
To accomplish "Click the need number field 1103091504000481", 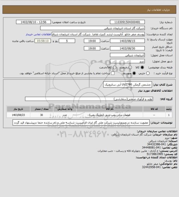I will (127, 22).
